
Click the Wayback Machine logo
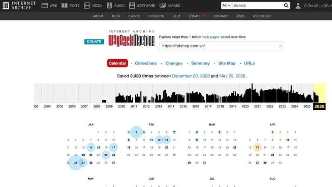coord(131,38)
